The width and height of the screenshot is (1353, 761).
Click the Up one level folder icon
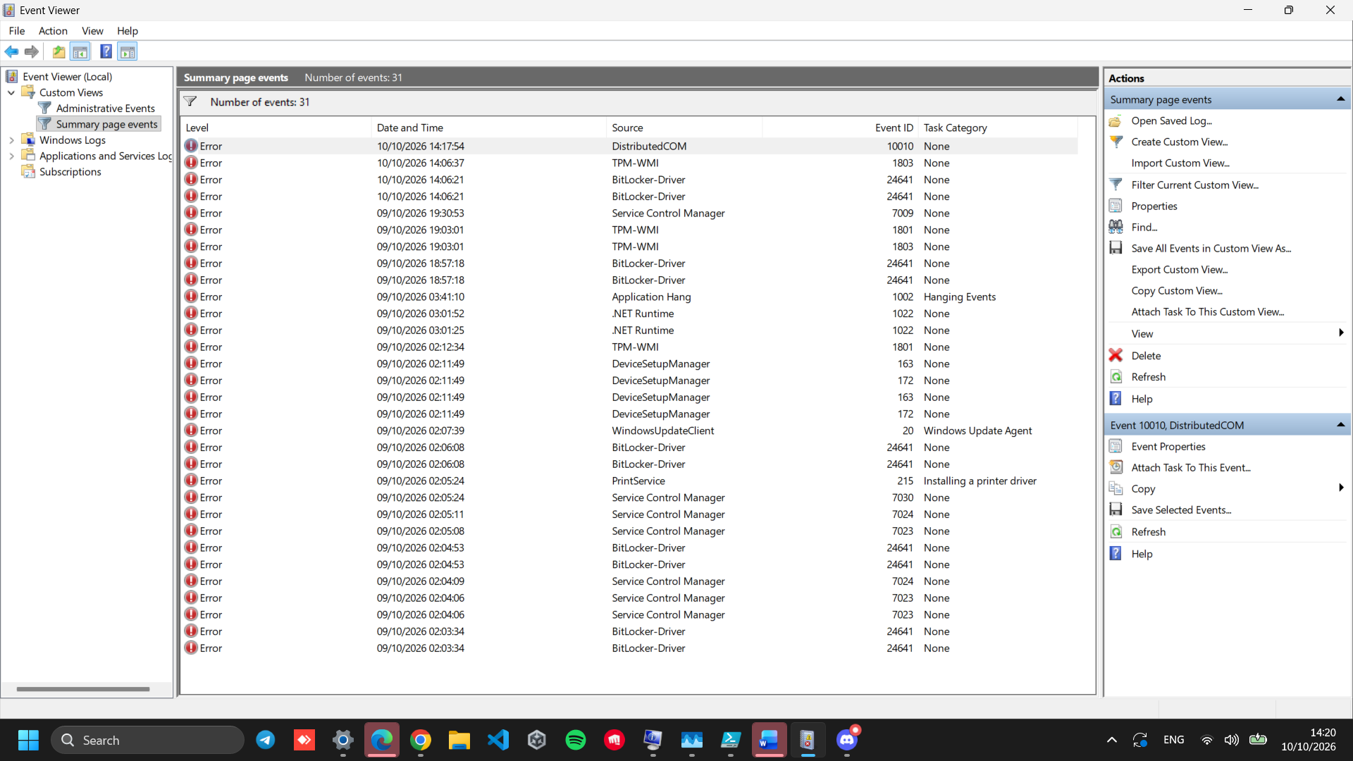click(x=59, y=51)
